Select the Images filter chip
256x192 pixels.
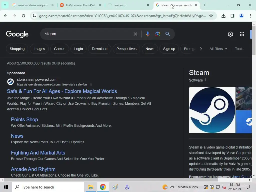pos(39,49)
